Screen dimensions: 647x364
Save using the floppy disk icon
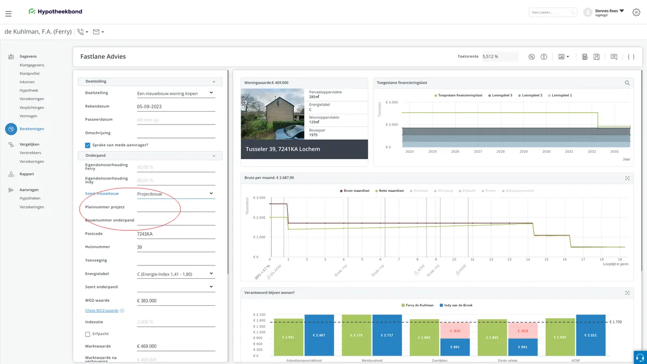[x=597, y=57]
